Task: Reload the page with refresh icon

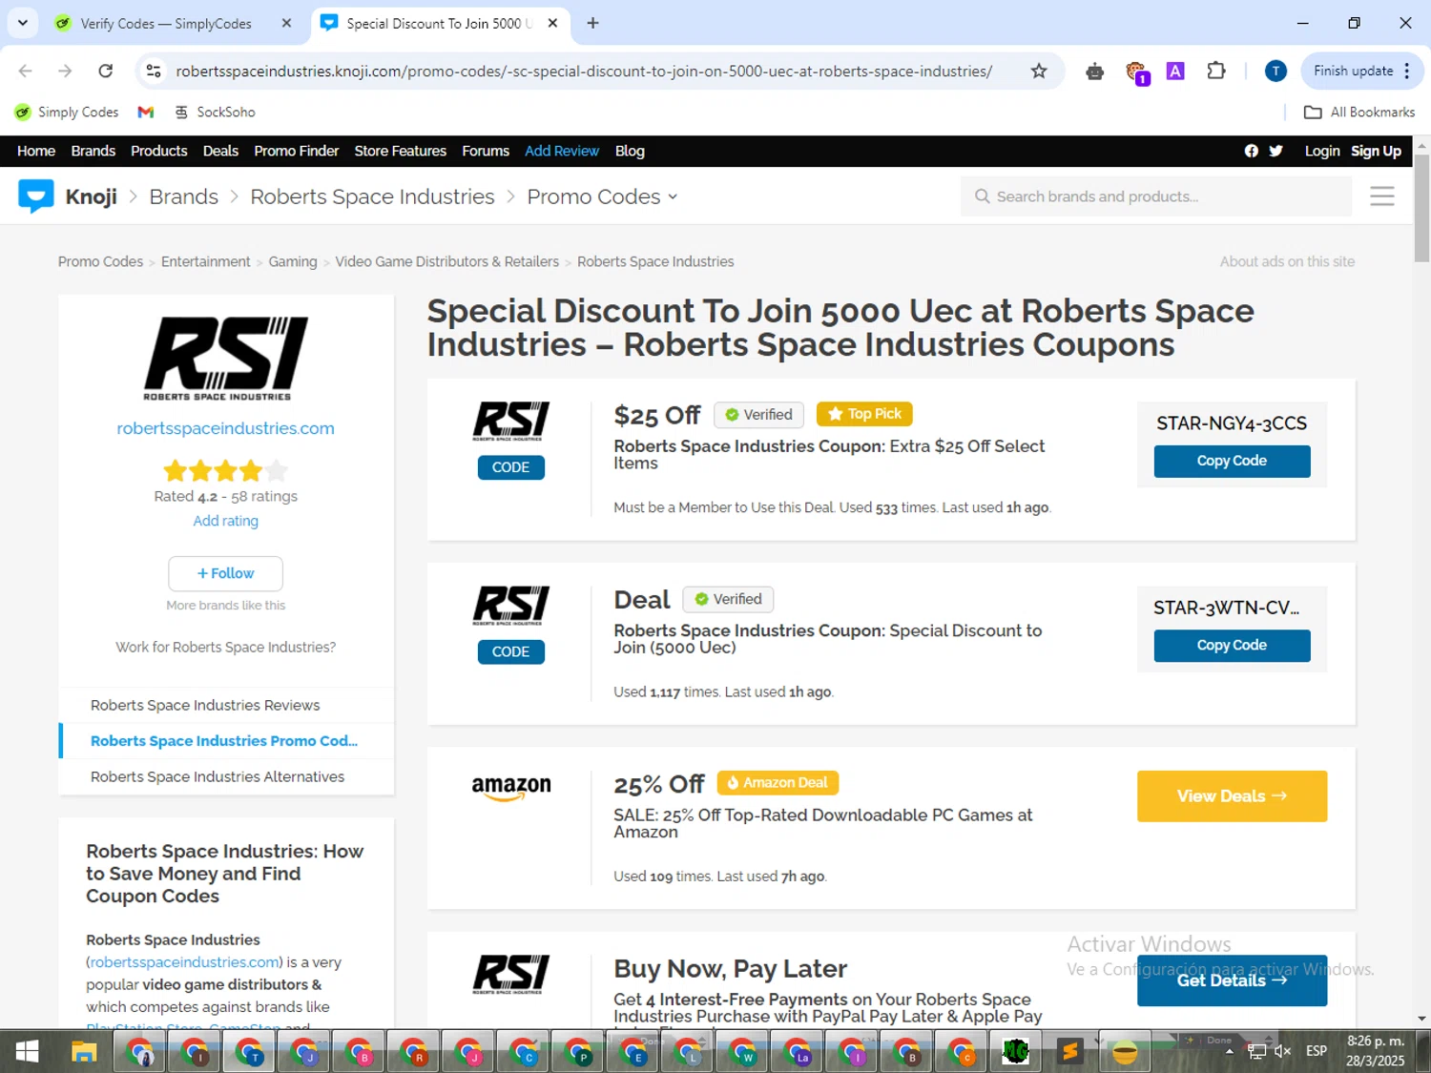Action: (106, 71)
